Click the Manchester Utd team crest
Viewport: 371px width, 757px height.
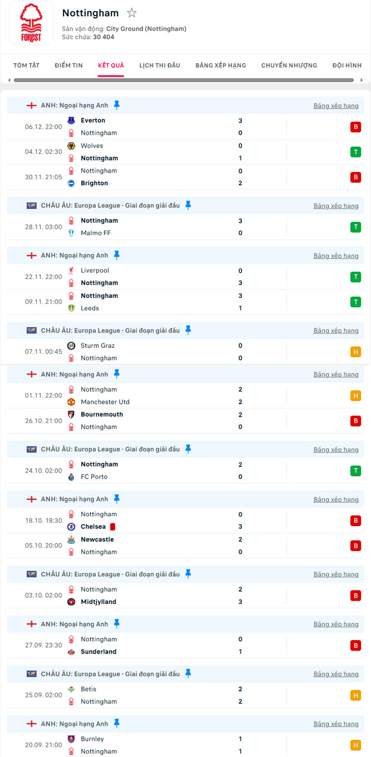click(x=71, y=402)
